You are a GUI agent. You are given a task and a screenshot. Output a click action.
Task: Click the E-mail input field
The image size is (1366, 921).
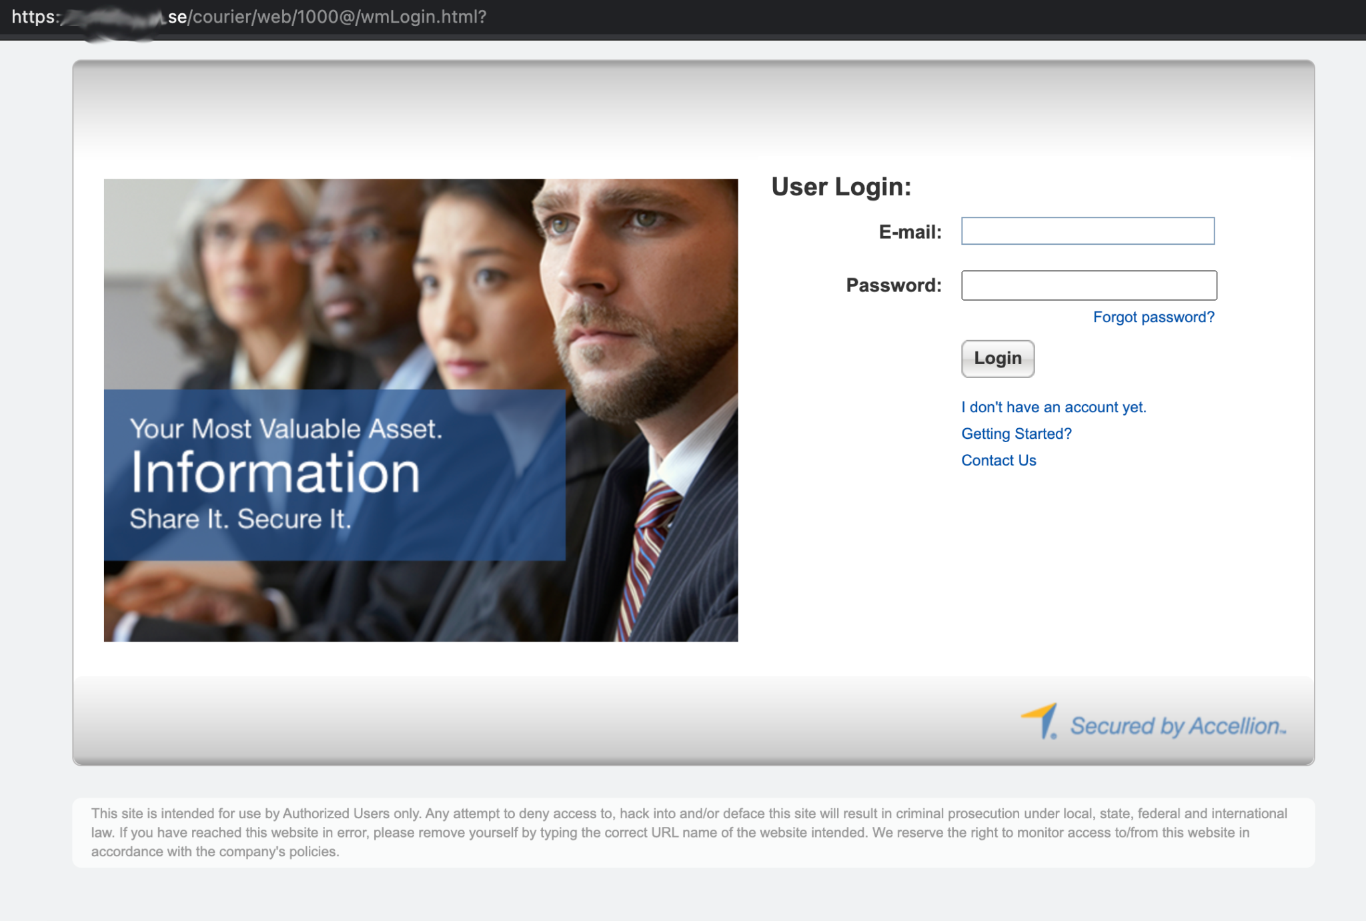pos(1087,231)
